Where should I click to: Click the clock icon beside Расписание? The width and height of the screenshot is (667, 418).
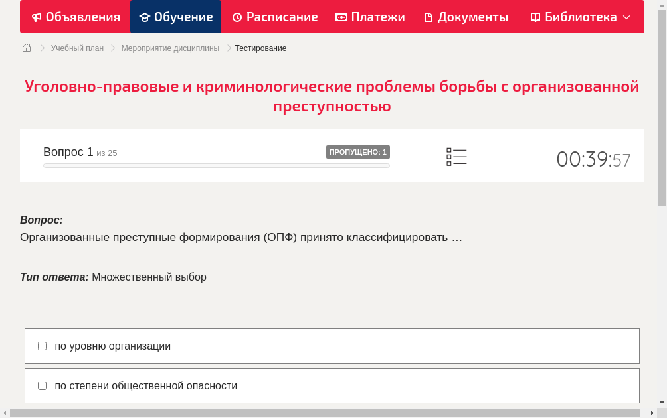tap(238, 17)
